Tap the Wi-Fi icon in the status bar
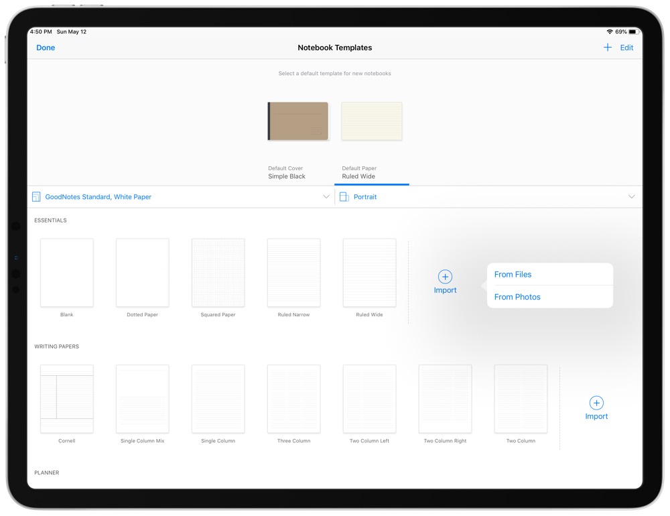The height and width of the screenshot is (516, 670). (x=609, y=31)
